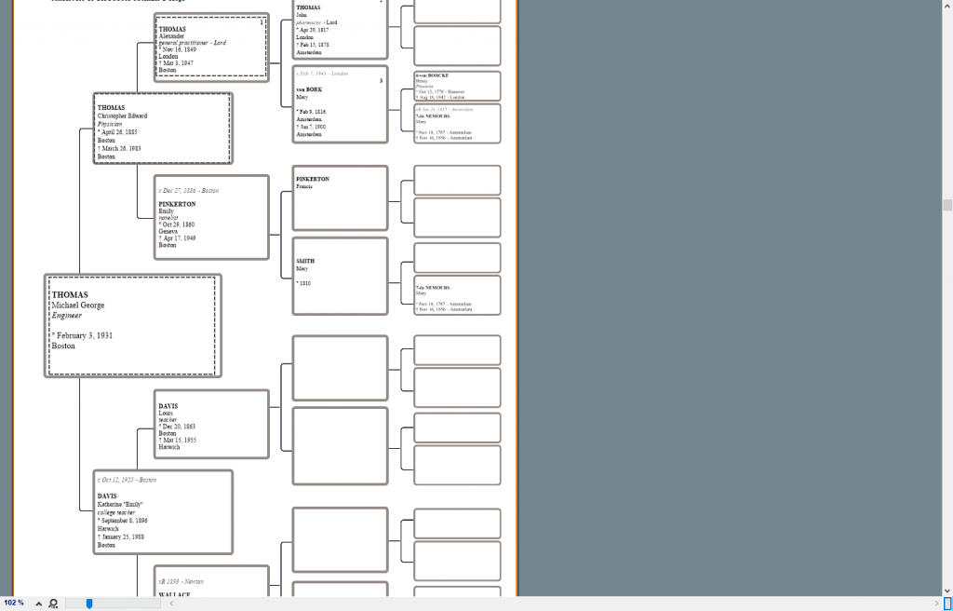Select the von BORCKE Henry physician box
Image resolution: width=953 pixels, height=611 pixels.
456,86
